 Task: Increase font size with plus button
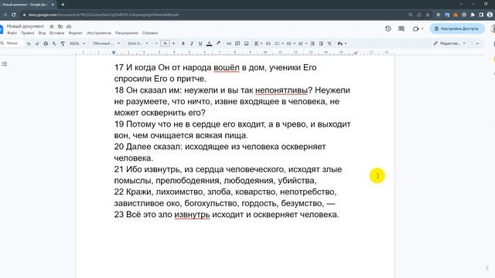pos(173,43)
